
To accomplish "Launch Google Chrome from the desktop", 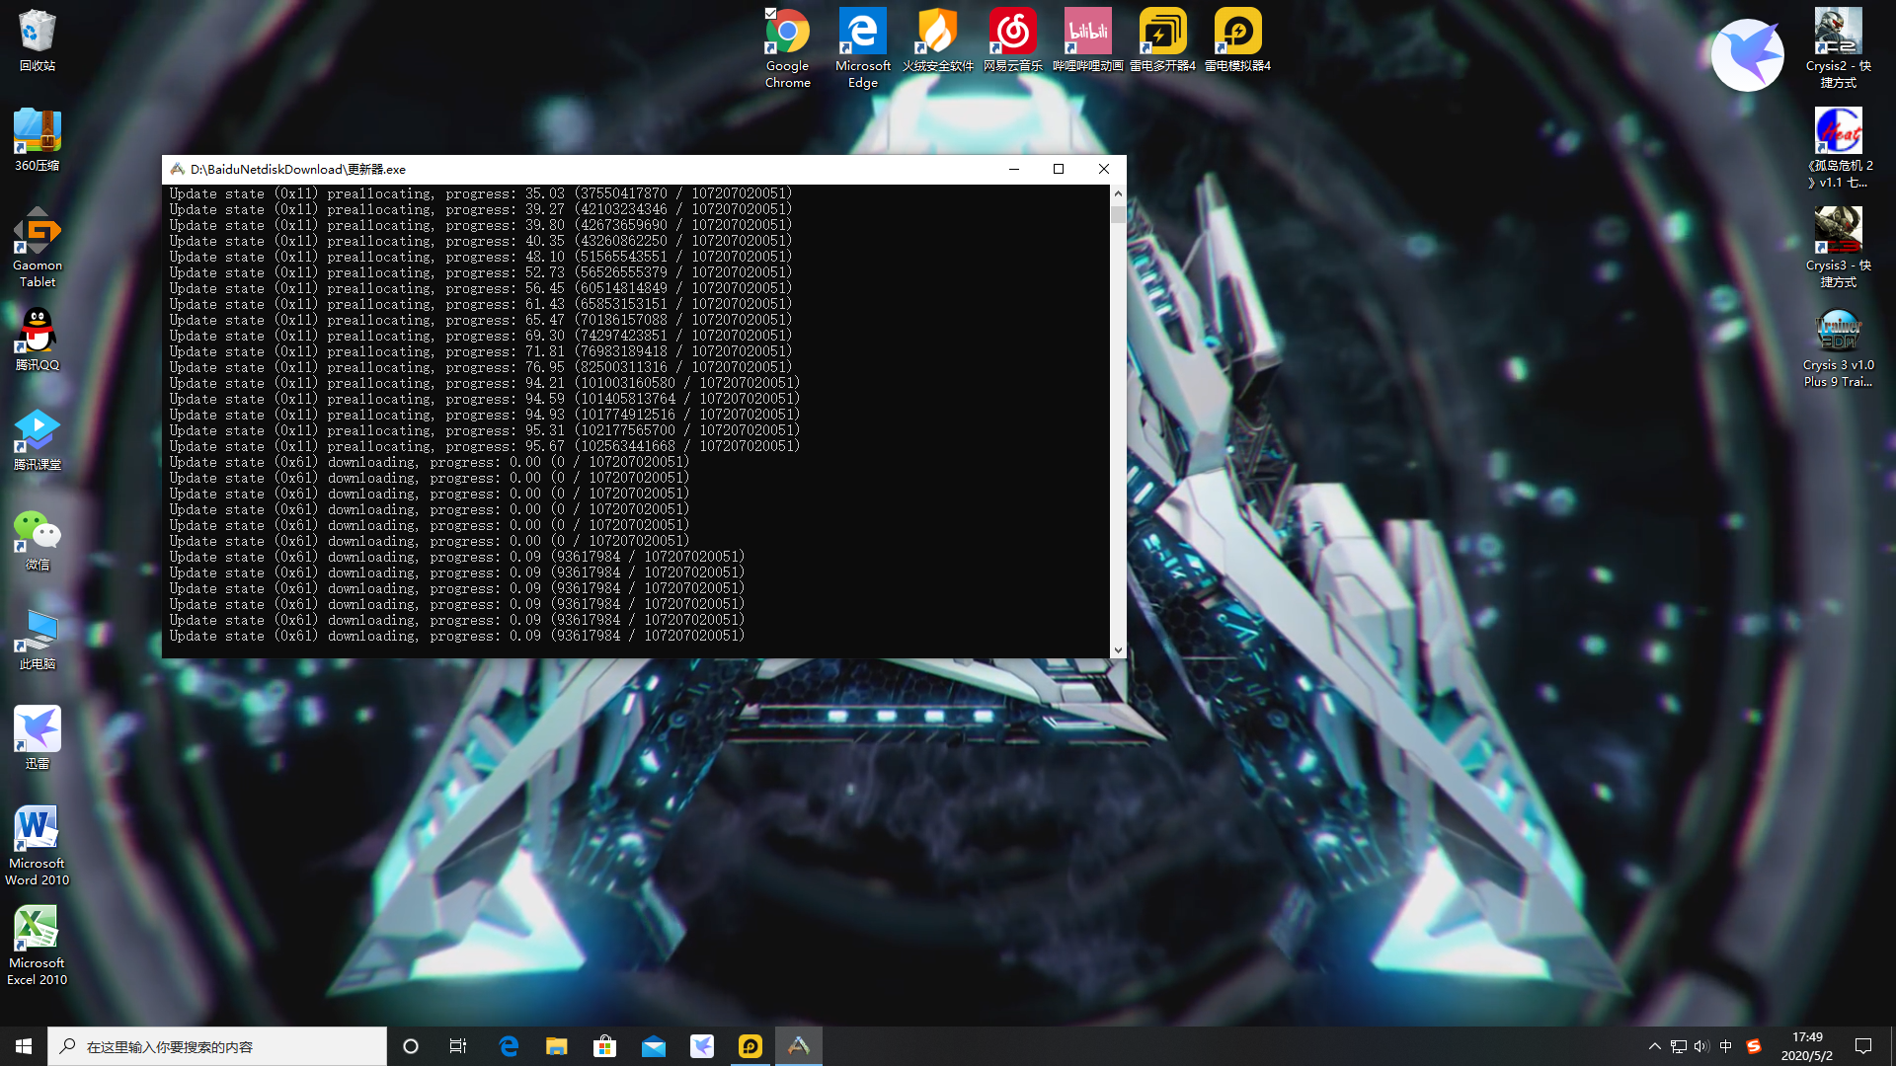I will pyautogui.click(x=787, y=48).
